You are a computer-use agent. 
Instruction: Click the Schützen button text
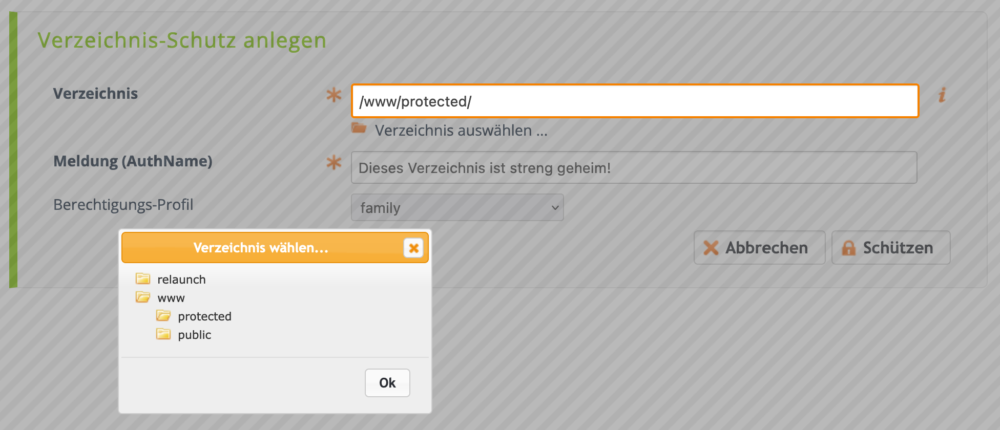click(898, 248)
